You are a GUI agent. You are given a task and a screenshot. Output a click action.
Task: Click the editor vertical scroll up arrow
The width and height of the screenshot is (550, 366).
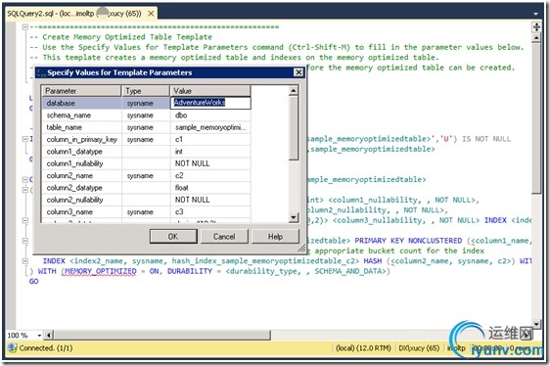[536, 38]
